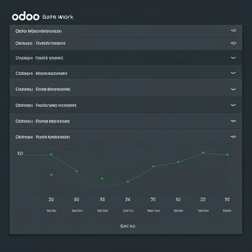This screenshot has width=252, height=252.
Task: Click the x-axis value 34
Action: click(x=127, y=199)
